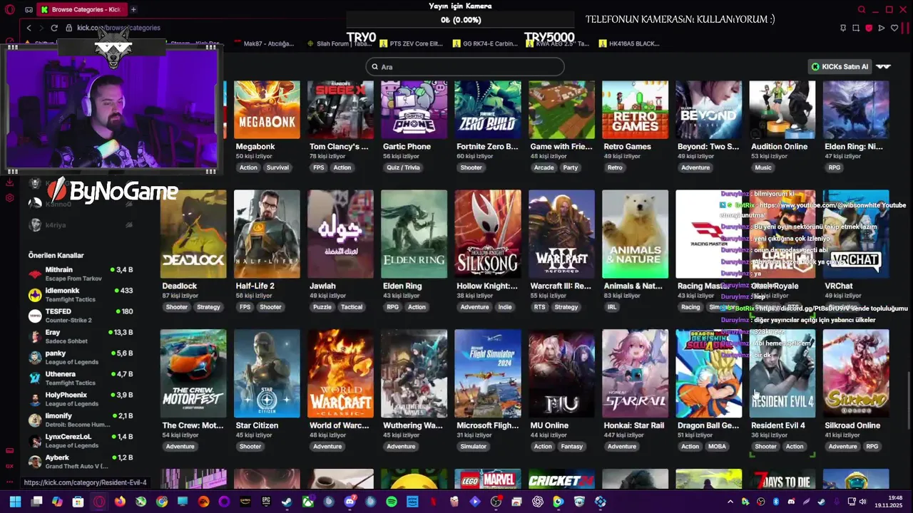
Task: Open Steam from the taskbar
Action: point(287,502)
